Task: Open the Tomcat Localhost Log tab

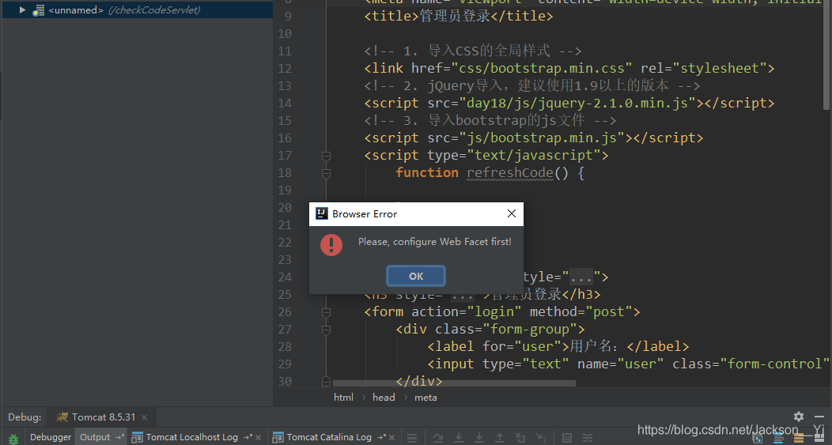Action: pyautogui.click(x=191, y=437)
